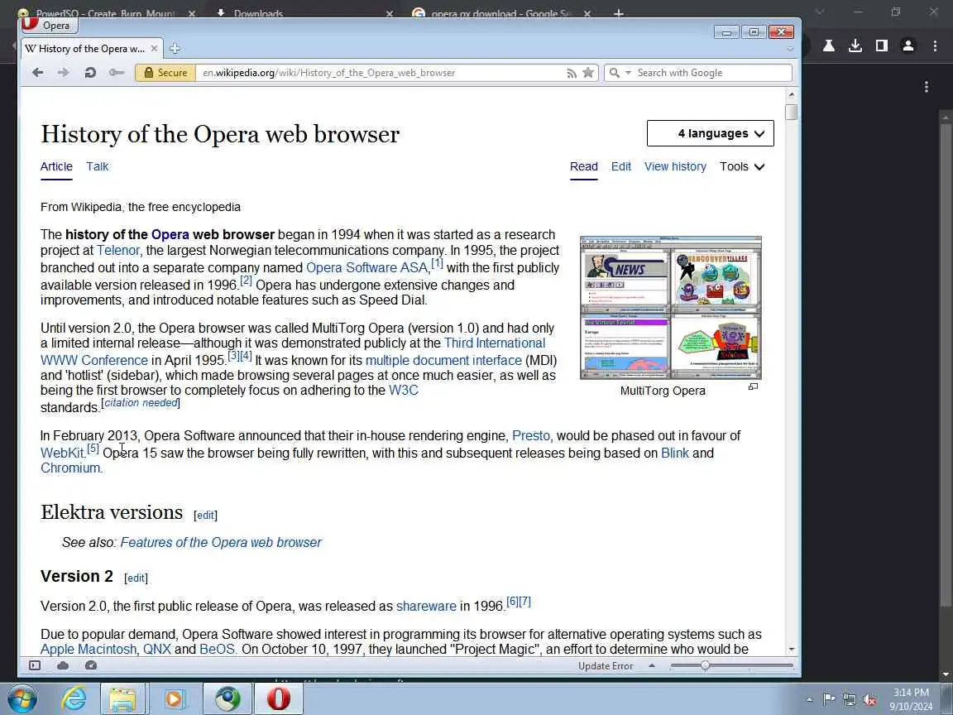Viewport: 953px width, 715px height.
Task: Open the downloads icon in the background browser toolbar
Action: [x=855, y=46]
